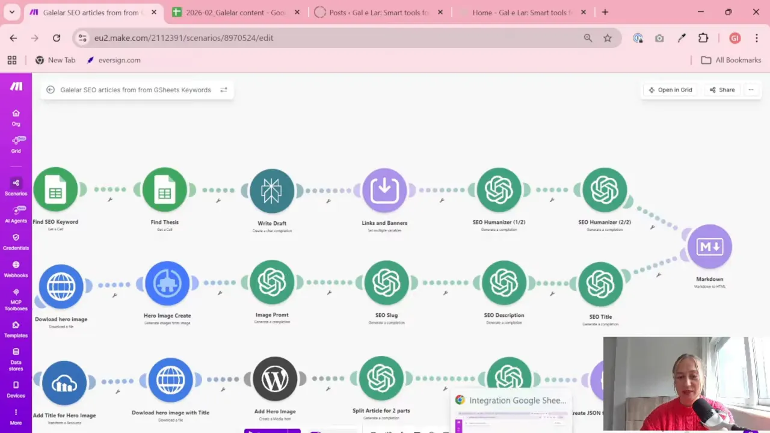770x433 pixels.
Task: Click the scenario name text field
Action: (135, 90)
